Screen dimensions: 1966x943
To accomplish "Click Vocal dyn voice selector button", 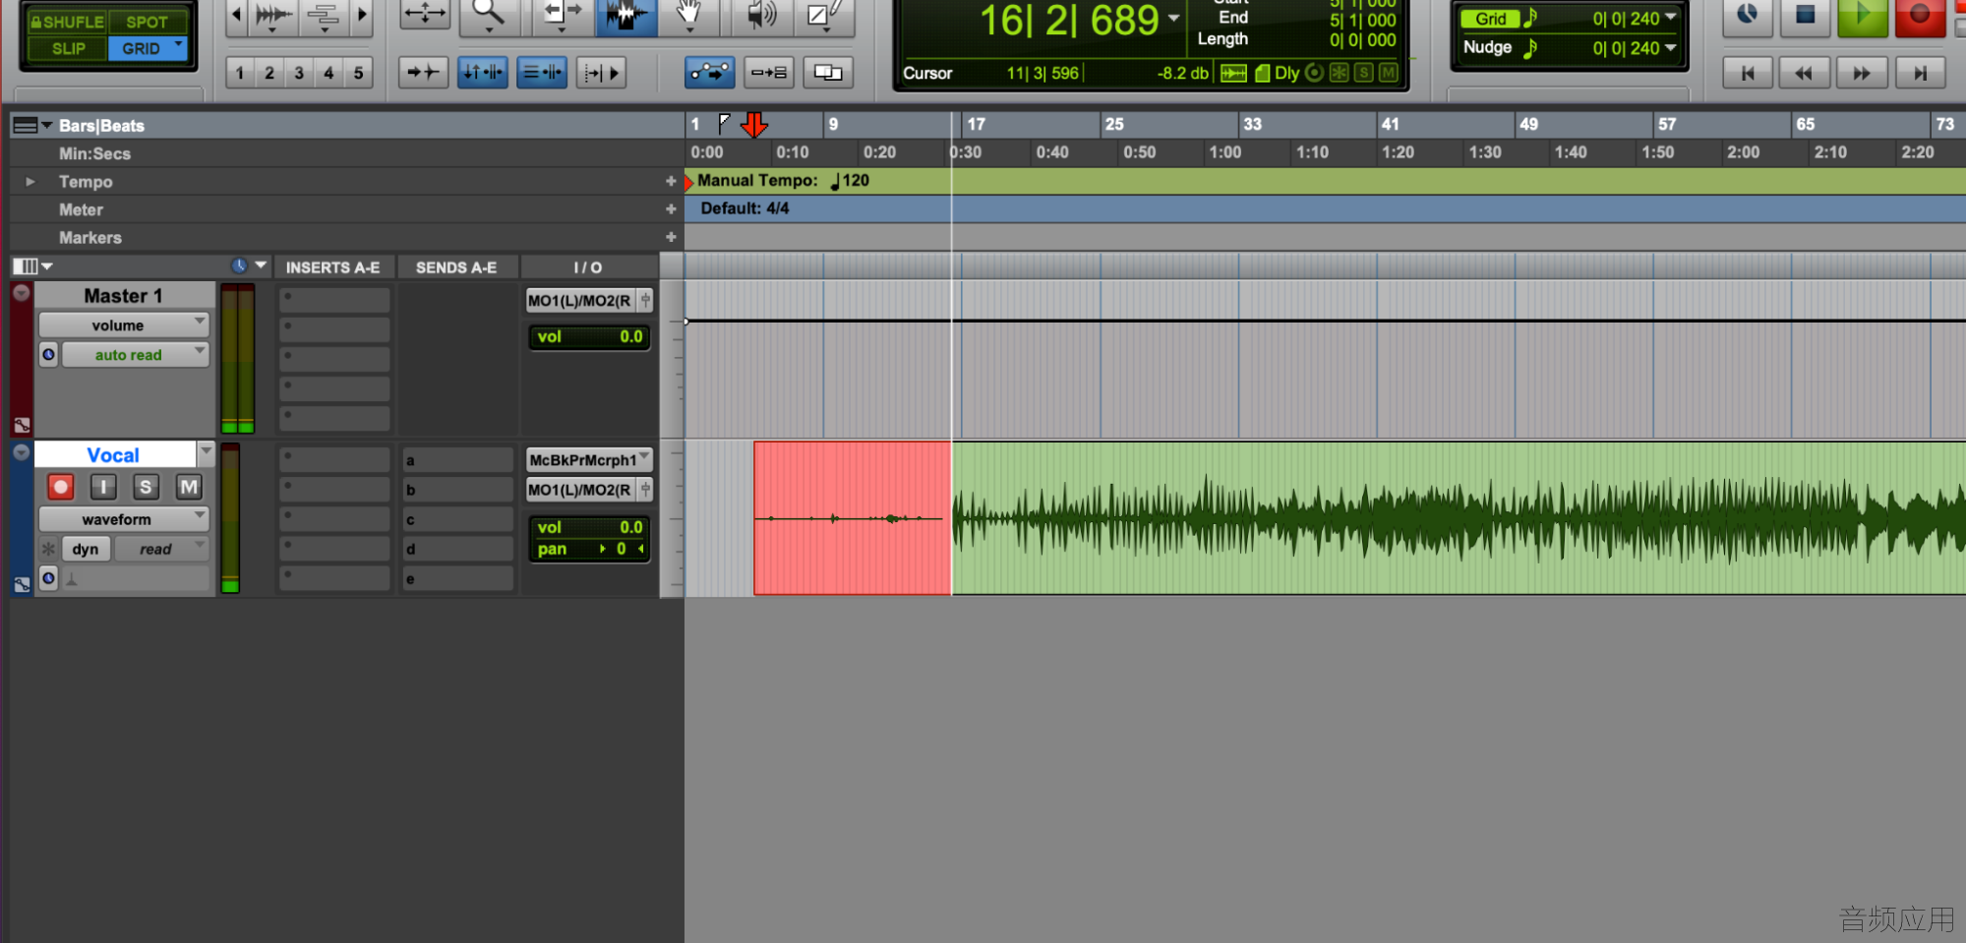I will [x=86, y=549].
